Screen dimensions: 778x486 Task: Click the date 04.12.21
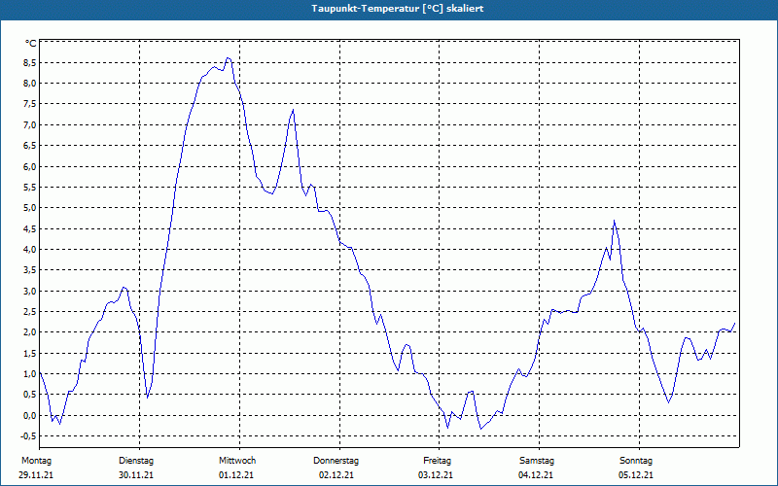click(536, 475)
